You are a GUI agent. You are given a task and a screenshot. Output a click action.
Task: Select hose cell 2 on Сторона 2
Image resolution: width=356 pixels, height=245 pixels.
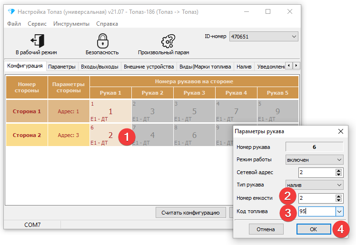pos(110,135)
